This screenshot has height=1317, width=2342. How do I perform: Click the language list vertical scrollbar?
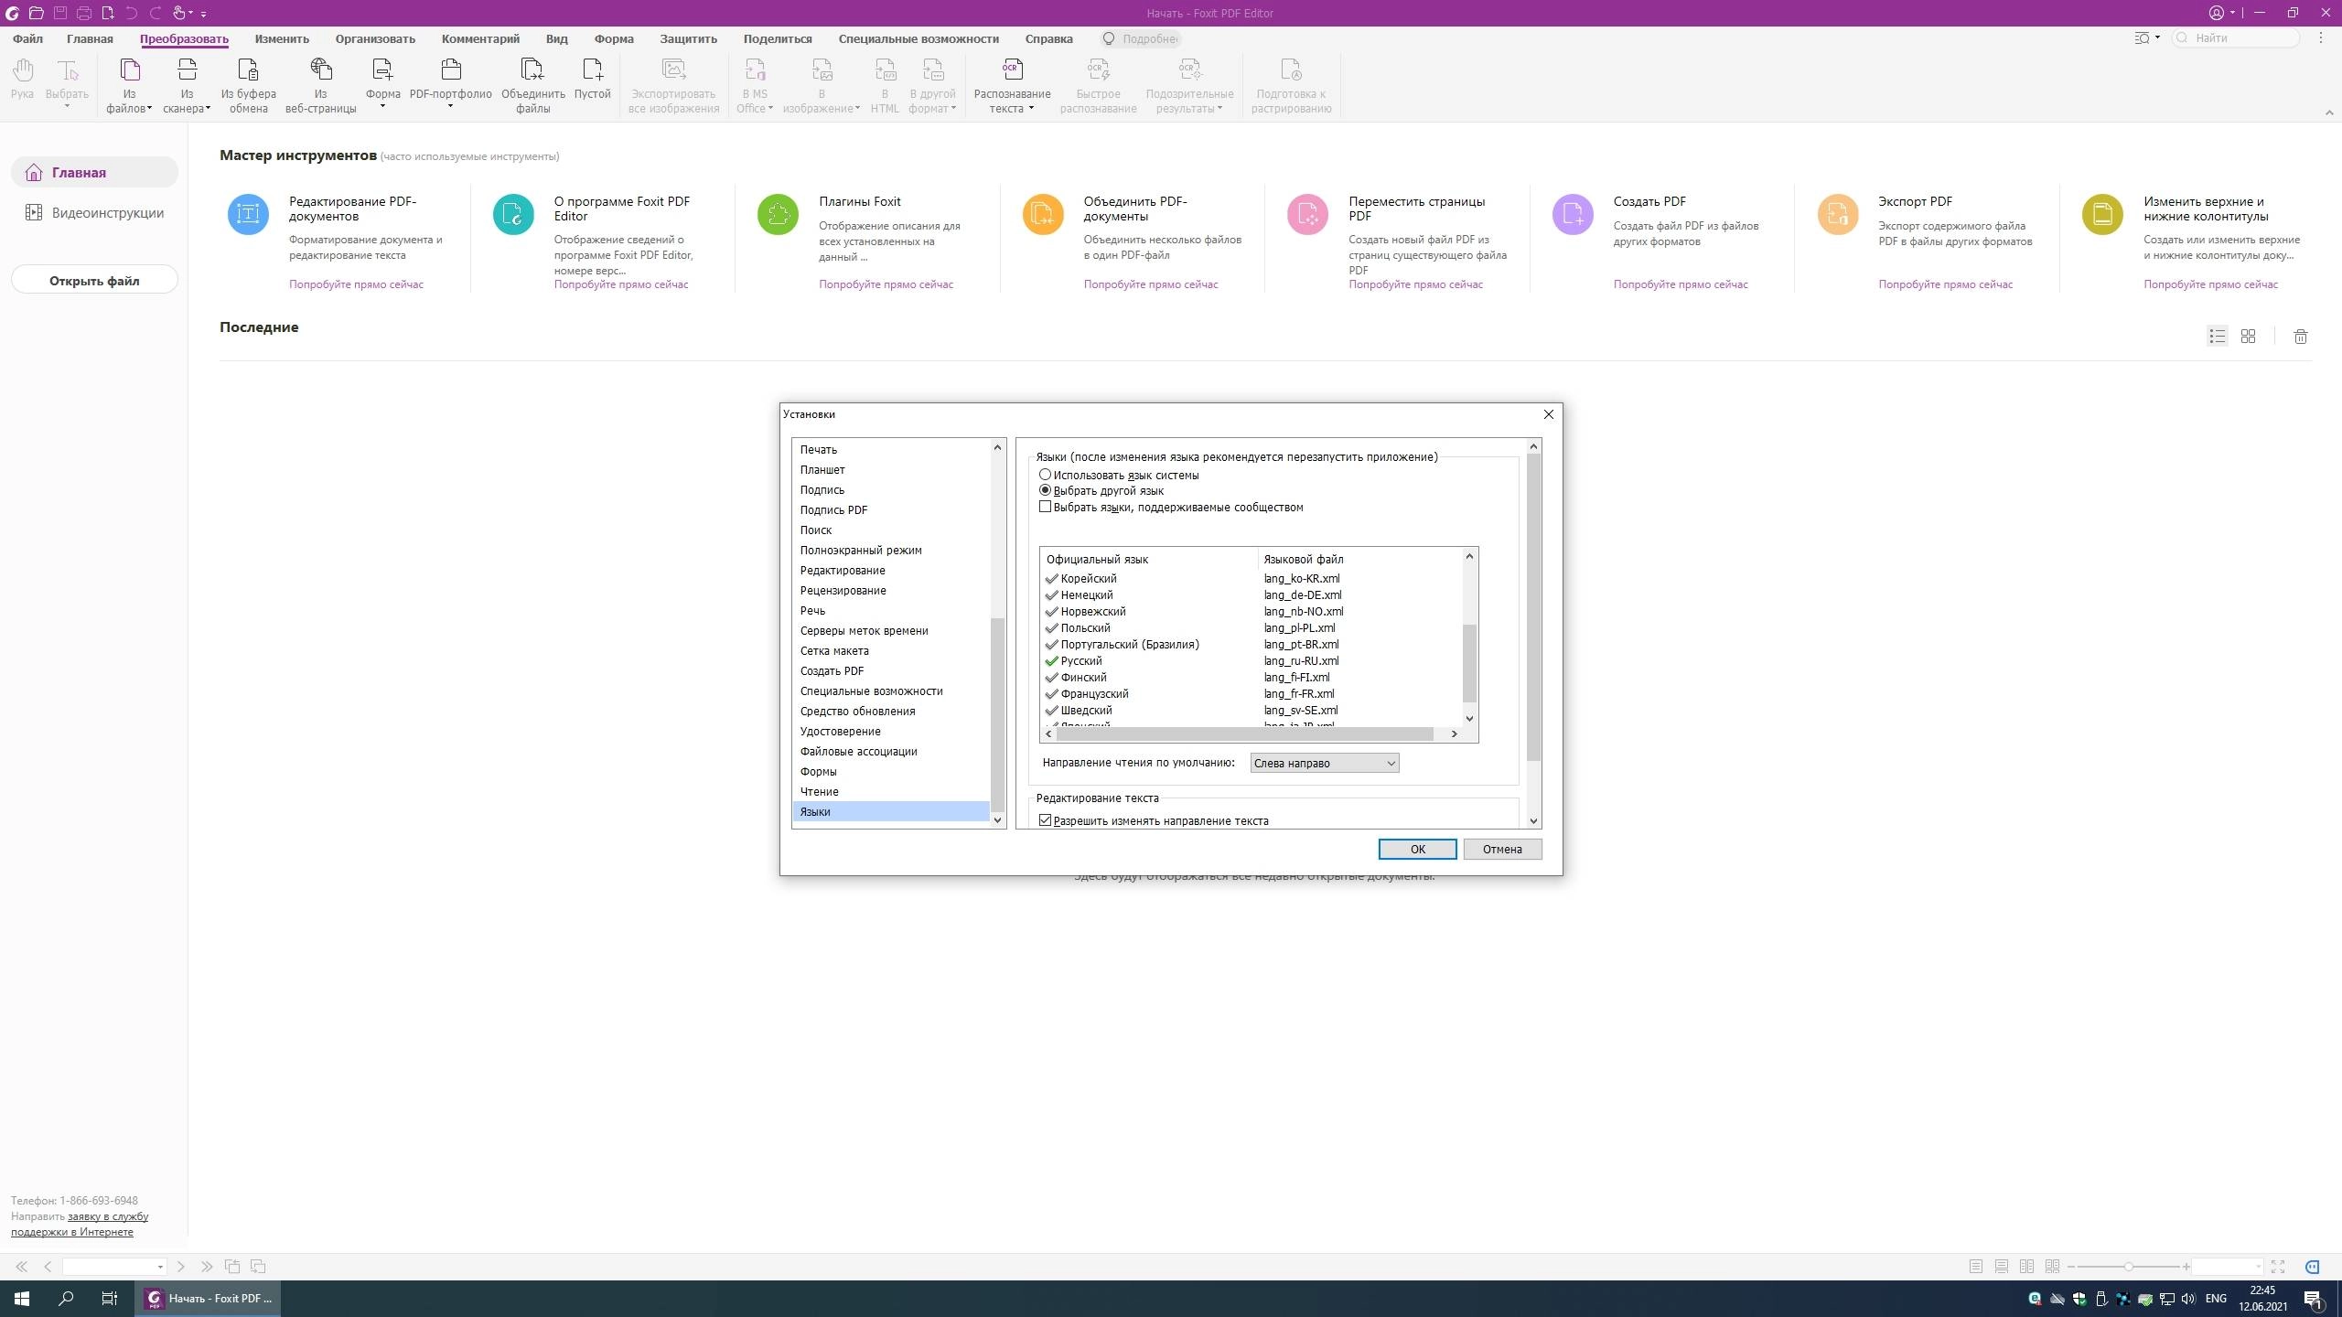pos(1469,662)
